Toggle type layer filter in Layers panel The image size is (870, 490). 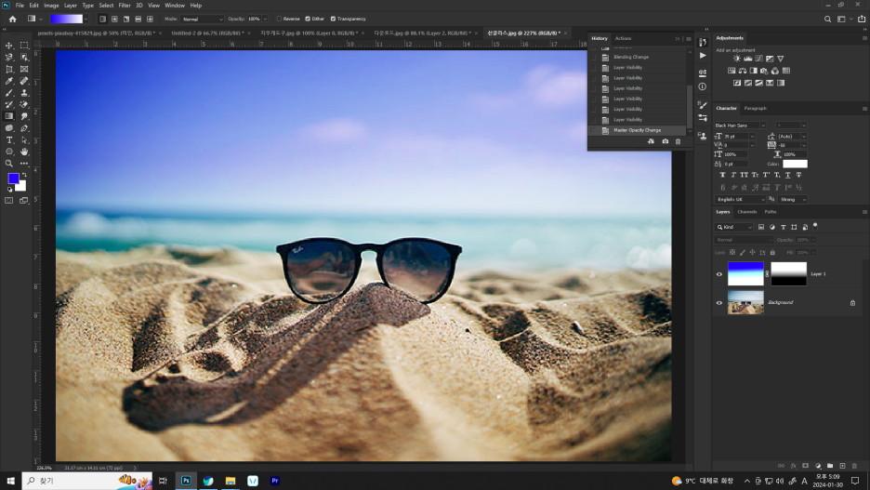[x=783, y=227]
